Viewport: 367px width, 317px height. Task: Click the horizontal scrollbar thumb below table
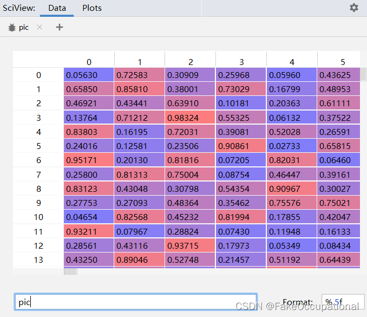tap(70, 271)
